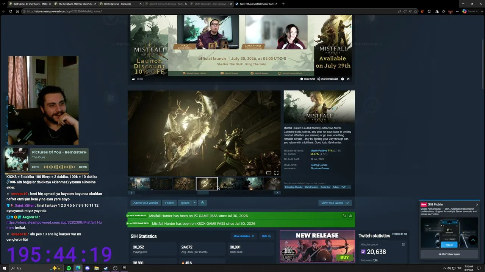Click the Extraction Shooter tag
Image resolution: width=485 pixels, height=272 pixels.
coord(294,187)
